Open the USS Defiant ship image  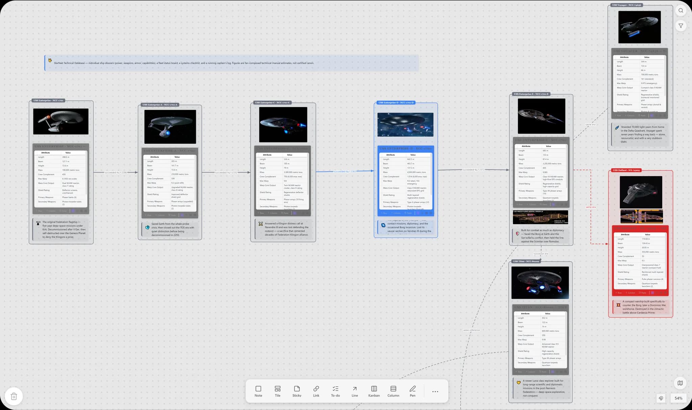[x=641, y=192]
